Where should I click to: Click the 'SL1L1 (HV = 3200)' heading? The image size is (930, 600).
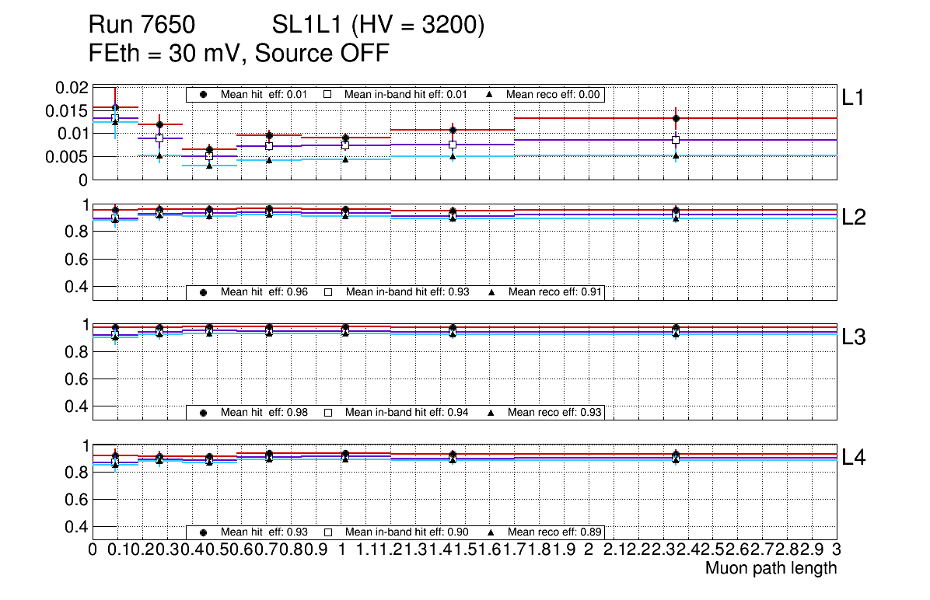tap(378, 26)
